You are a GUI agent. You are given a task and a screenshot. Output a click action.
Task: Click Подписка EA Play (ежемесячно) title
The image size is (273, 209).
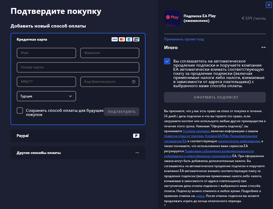(200, 18)
